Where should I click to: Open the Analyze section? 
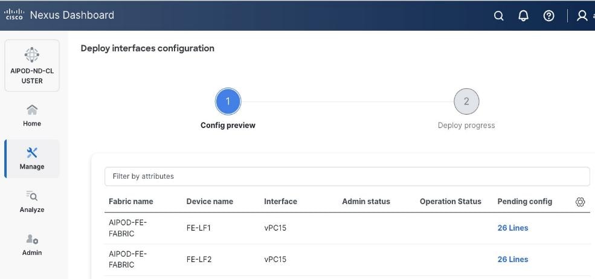point(32,201)
